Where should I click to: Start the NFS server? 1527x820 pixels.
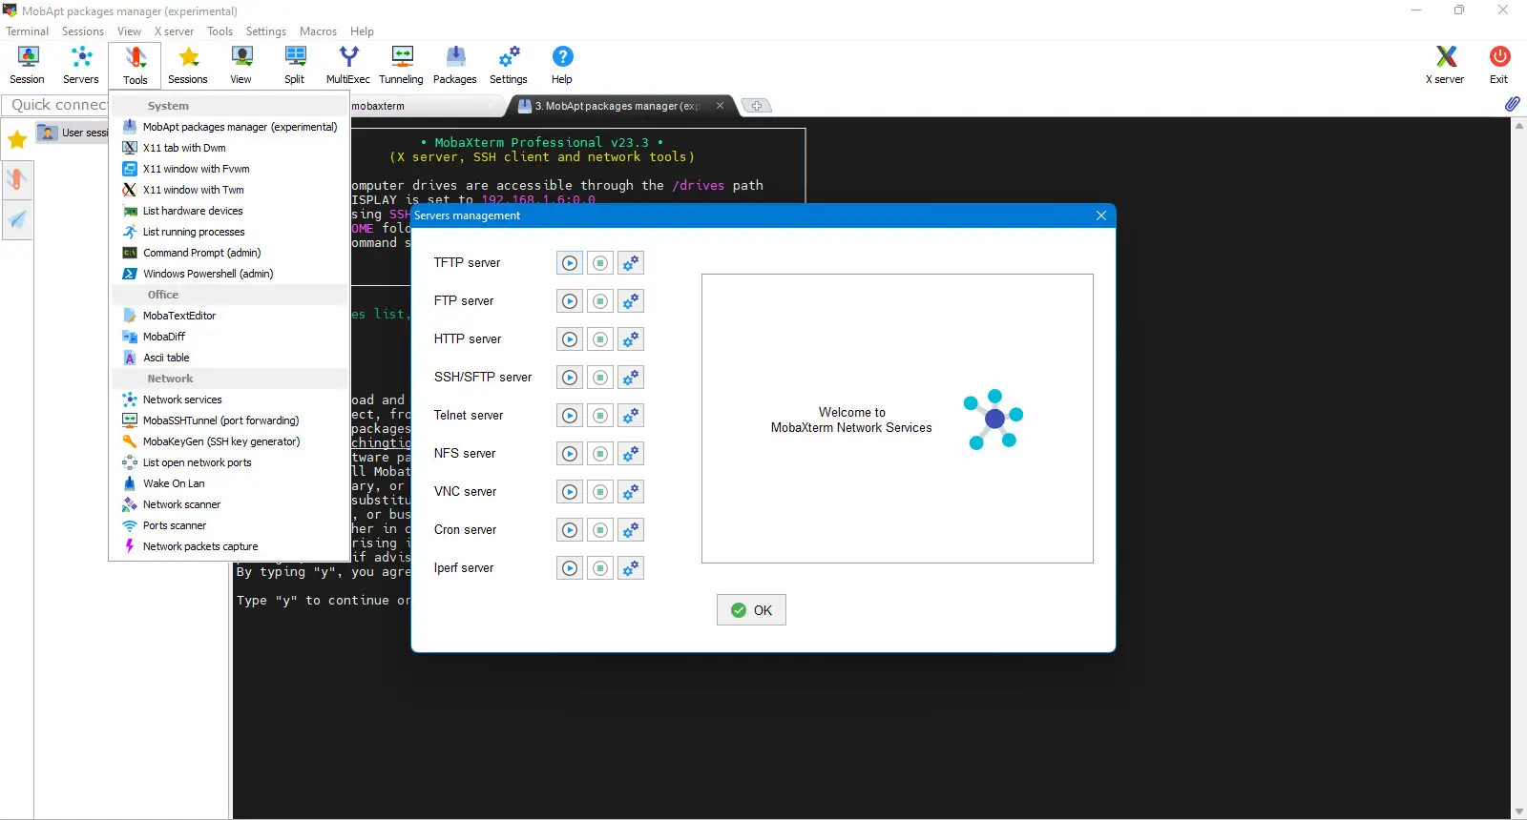click(x=570, y=454)
